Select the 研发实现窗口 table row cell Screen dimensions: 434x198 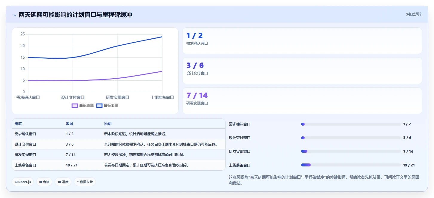coord(25,155)
